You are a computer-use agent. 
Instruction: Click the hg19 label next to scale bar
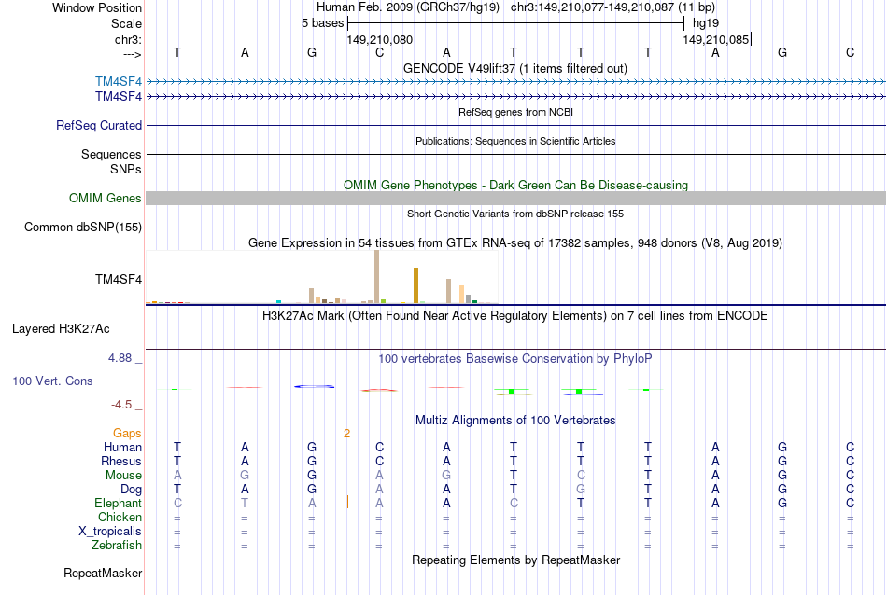click(706, 23)
